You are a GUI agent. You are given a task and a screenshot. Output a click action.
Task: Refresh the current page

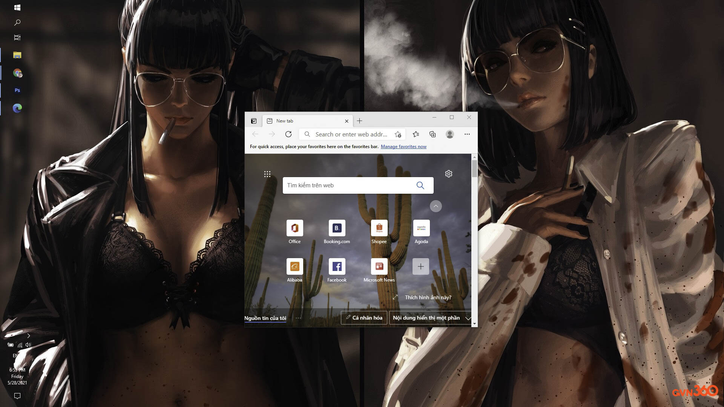[288, 134]
